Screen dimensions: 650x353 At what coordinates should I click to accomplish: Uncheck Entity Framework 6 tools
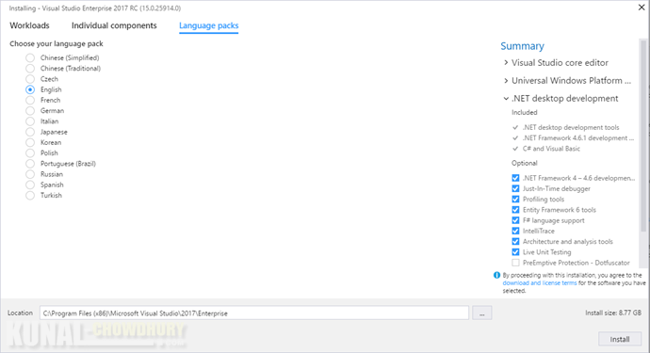tap(515, 210)
